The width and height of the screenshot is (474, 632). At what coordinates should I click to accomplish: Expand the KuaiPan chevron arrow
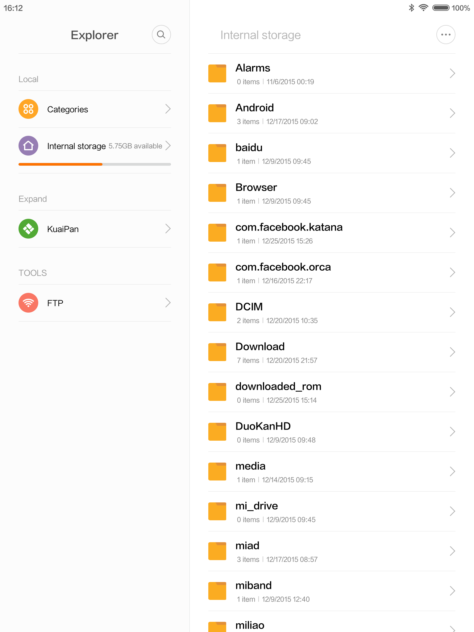click(x=168, y=229)
